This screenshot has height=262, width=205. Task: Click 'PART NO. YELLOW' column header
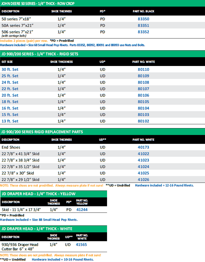[x=82, y=202]
